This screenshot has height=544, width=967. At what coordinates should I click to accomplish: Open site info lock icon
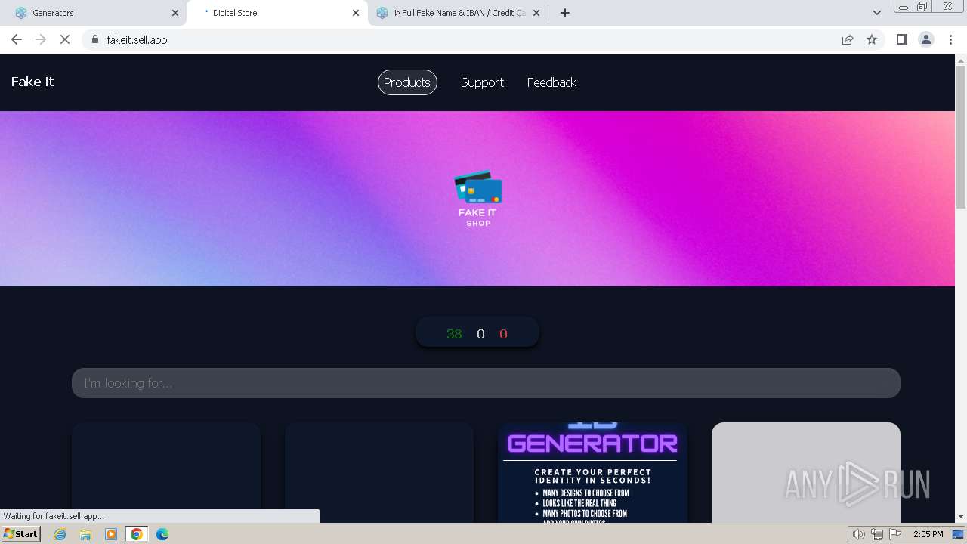[94, 39]
